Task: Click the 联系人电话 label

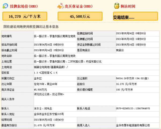Action: 83,108
